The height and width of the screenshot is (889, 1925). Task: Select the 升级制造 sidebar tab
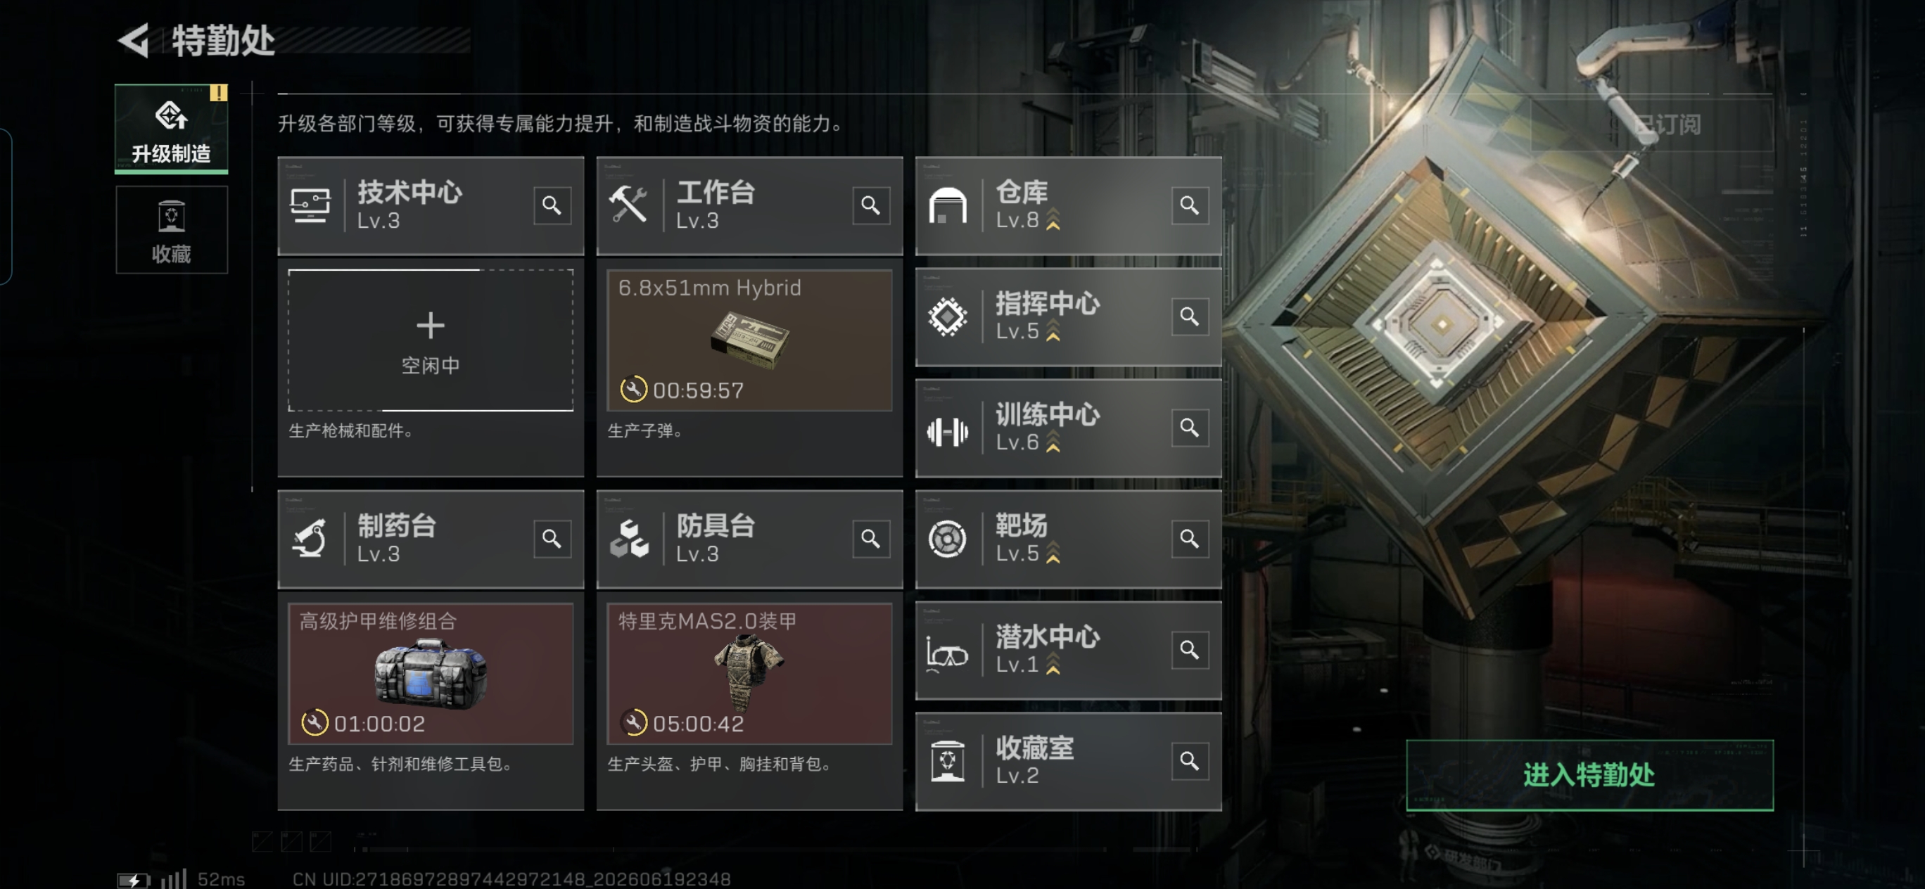pyautogui.click(x=171, y=129)
